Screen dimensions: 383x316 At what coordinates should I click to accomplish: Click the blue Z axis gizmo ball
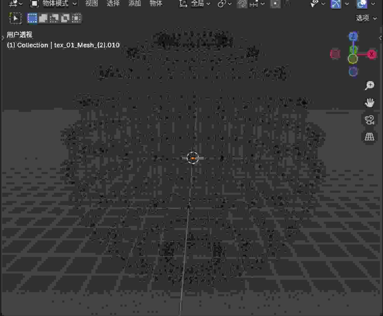(x=353, y=37)
